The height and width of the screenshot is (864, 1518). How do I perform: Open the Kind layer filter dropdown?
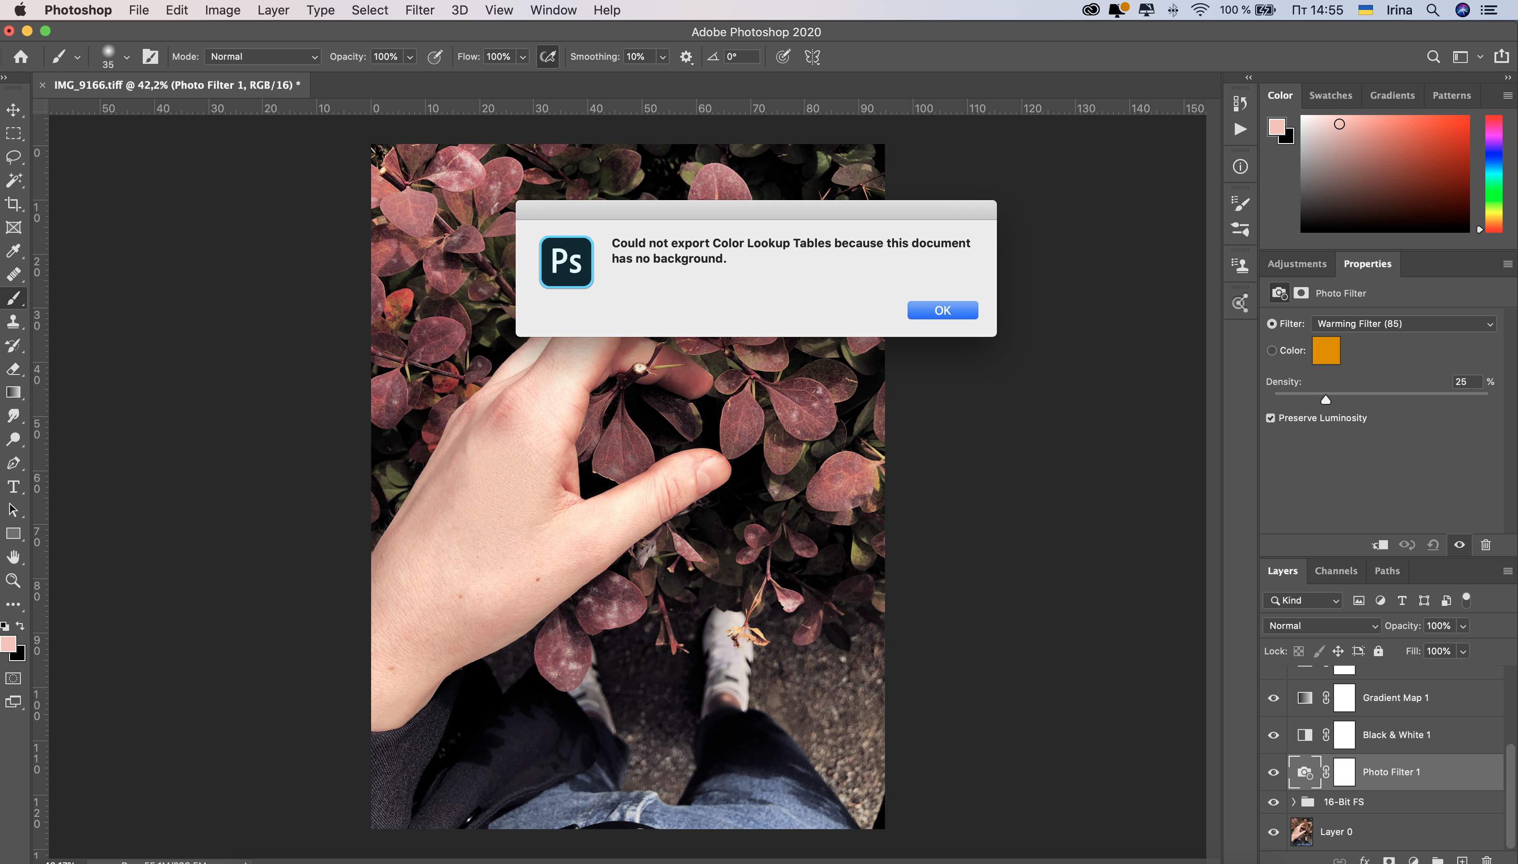(1302, 600)
